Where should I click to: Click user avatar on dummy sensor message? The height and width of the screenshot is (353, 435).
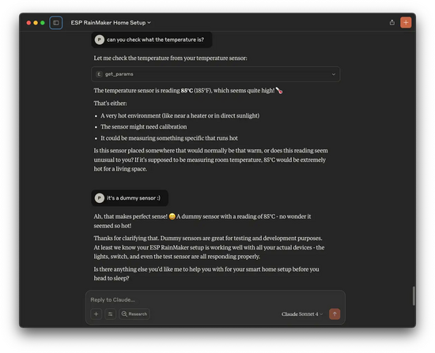(x=100, y=198)
